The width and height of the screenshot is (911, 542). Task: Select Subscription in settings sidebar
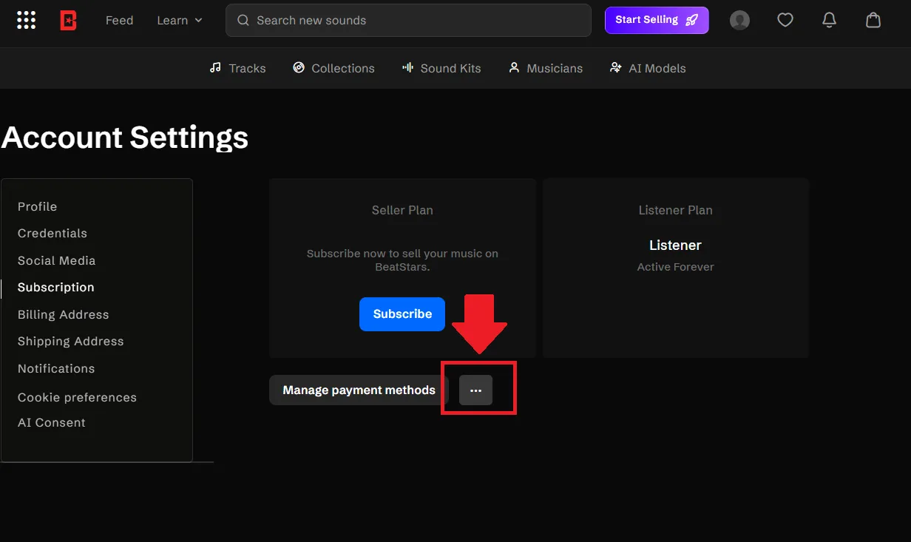tap(55, 287)
